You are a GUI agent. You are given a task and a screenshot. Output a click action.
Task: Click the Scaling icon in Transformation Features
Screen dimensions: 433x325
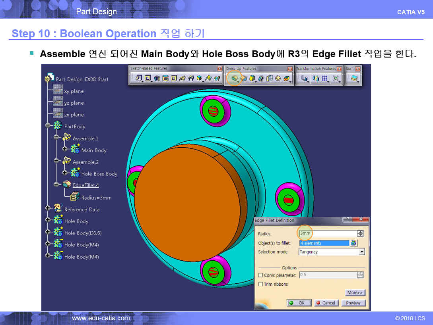(x=336, y=79)
